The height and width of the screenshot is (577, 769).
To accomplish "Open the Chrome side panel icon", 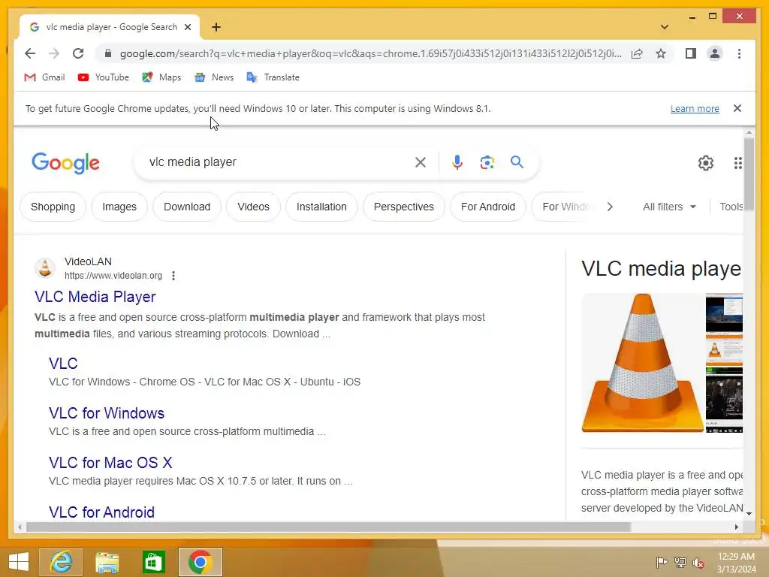I will click(691, 53).
